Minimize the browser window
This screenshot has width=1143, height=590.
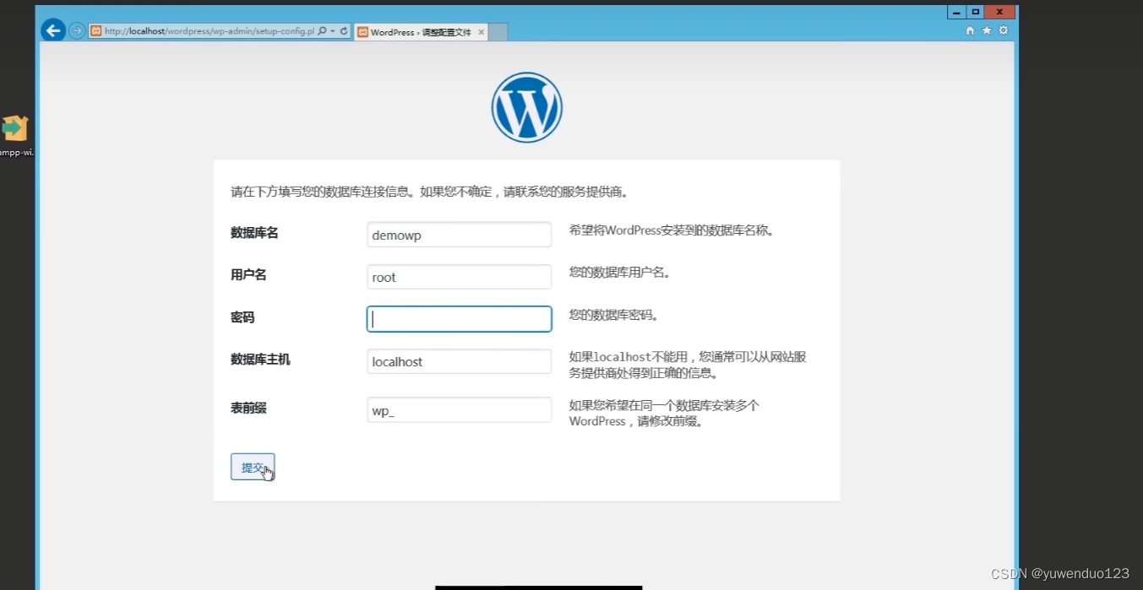[x=956, y=12]
